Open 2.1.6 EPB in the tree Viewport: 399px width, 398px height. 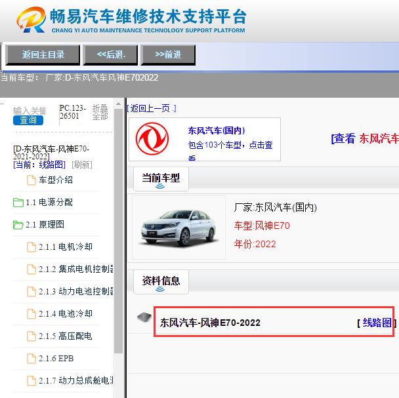tap(56, 359)
